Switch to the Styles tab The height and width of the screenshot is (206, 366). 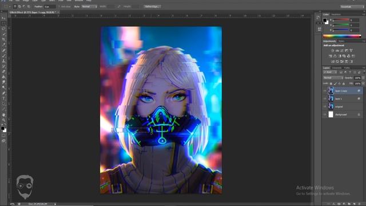coord(341,41)
